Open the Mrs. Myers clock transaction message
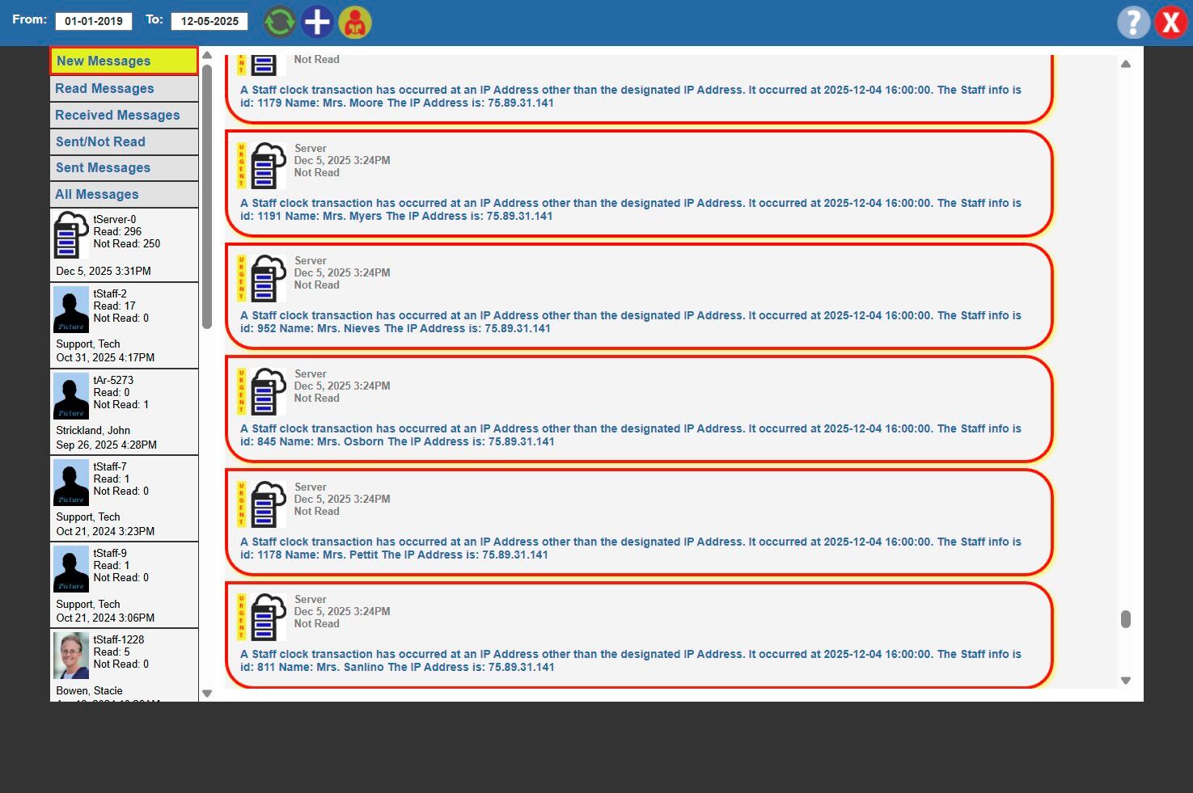This screenshot has width=1193, height=793. [x=639, y=183]
